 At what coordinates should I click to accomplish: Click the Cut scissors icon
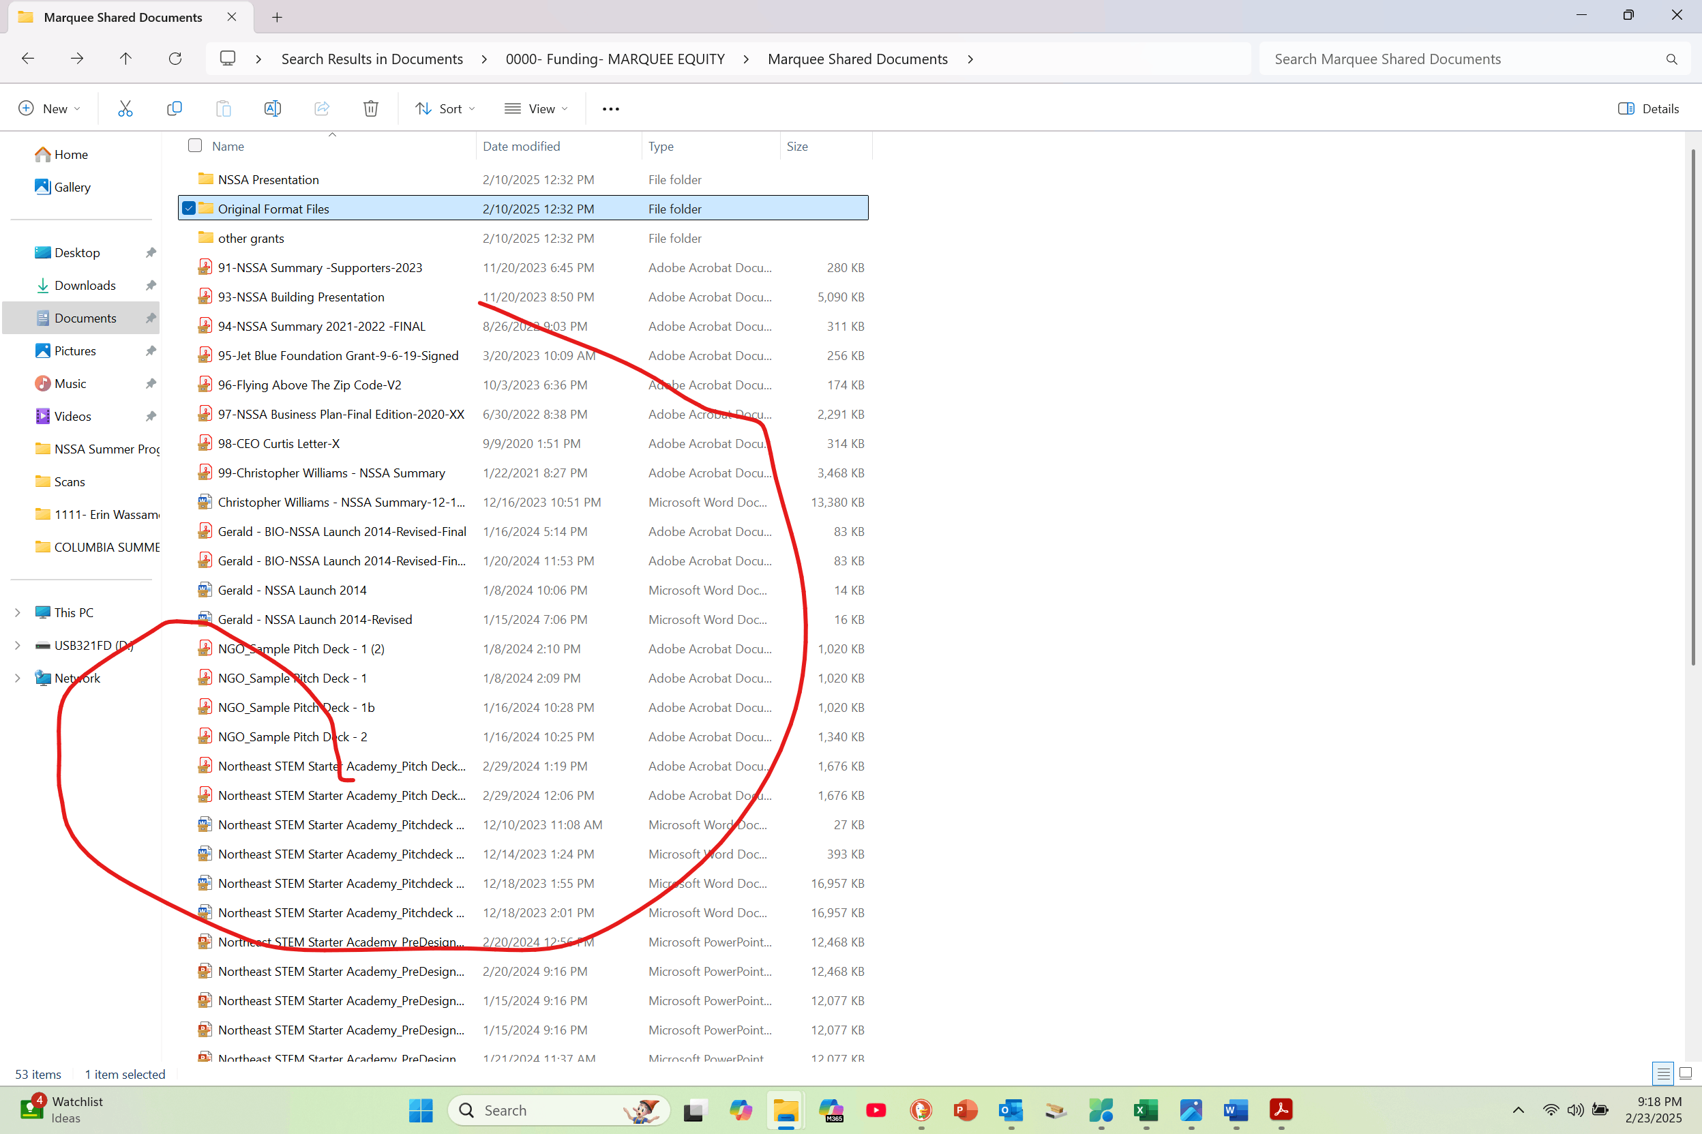(125, 108)
